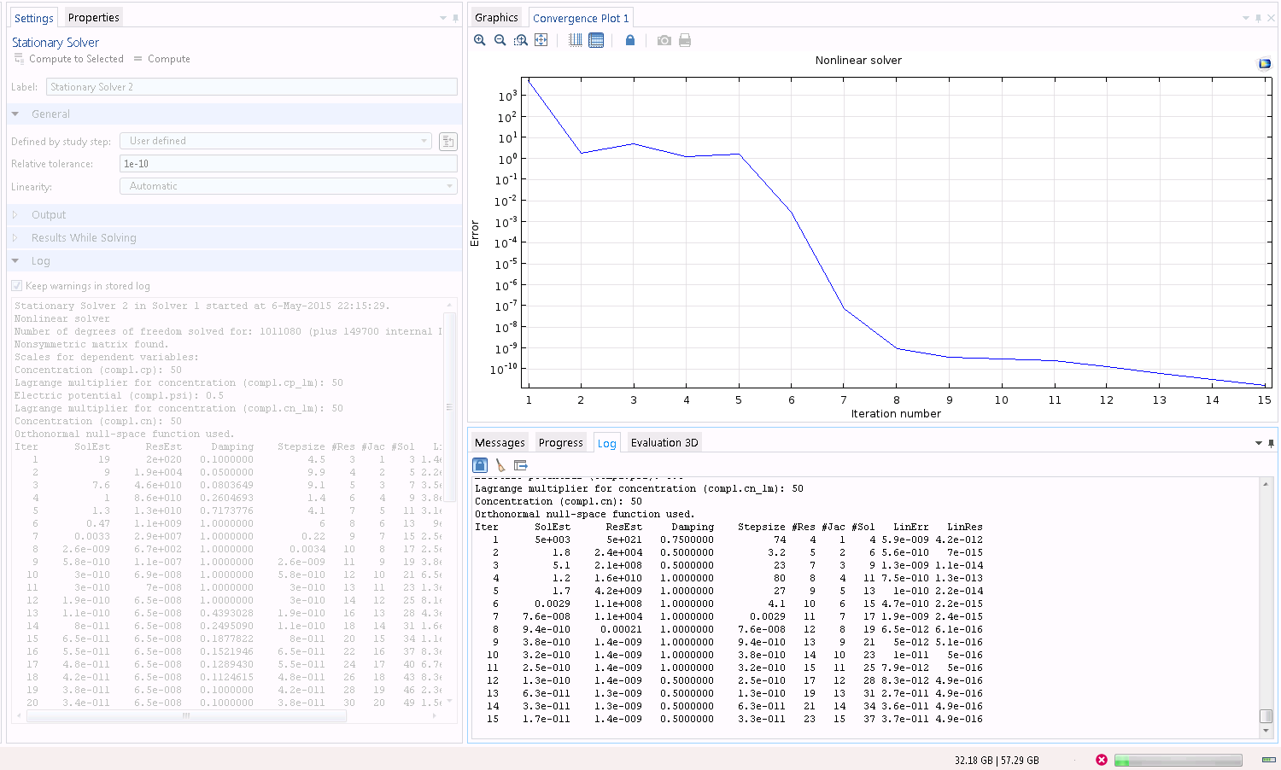Click icon beside Defined by study step

pyautogui.click(x=447, y=142)
